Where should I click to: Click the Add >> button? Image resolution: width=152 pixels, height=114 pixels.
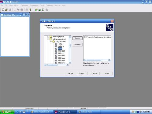coord(77,38)
